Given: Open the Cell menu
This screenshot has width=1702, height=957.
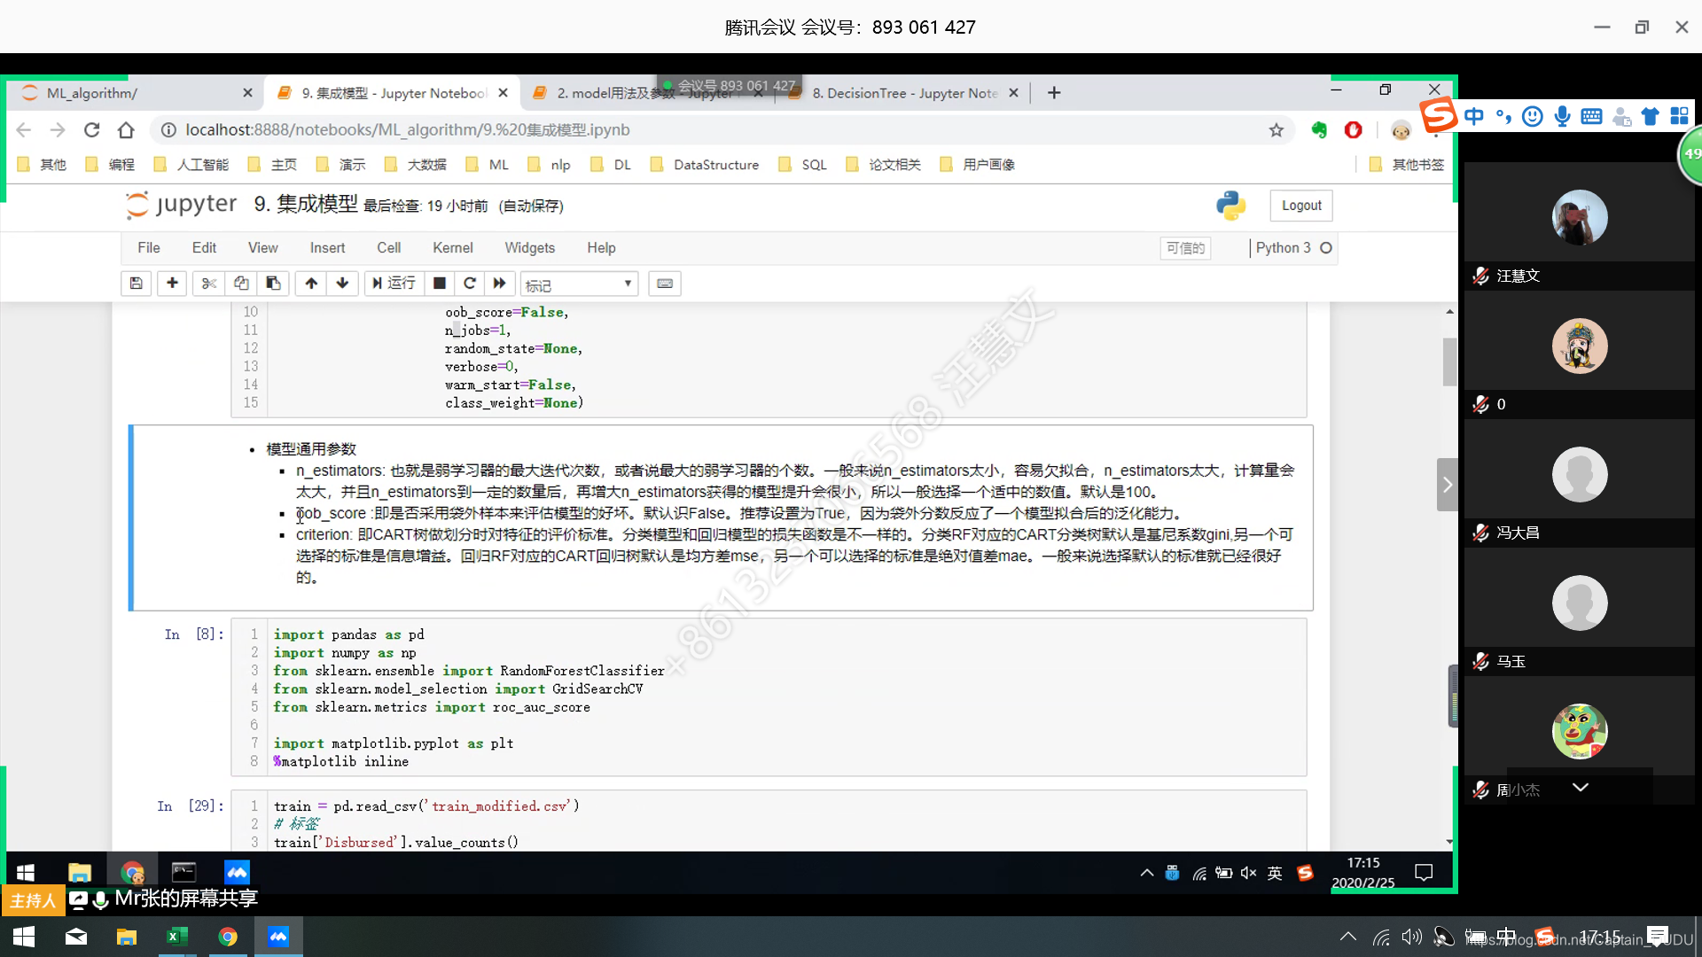Looking at the screenshot, I should [388, 248].
